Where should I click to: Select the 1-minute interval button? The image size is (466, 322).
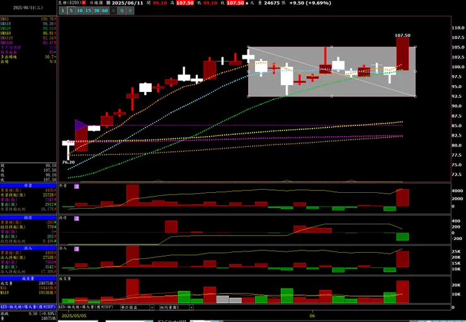click(x=63, y=11)
